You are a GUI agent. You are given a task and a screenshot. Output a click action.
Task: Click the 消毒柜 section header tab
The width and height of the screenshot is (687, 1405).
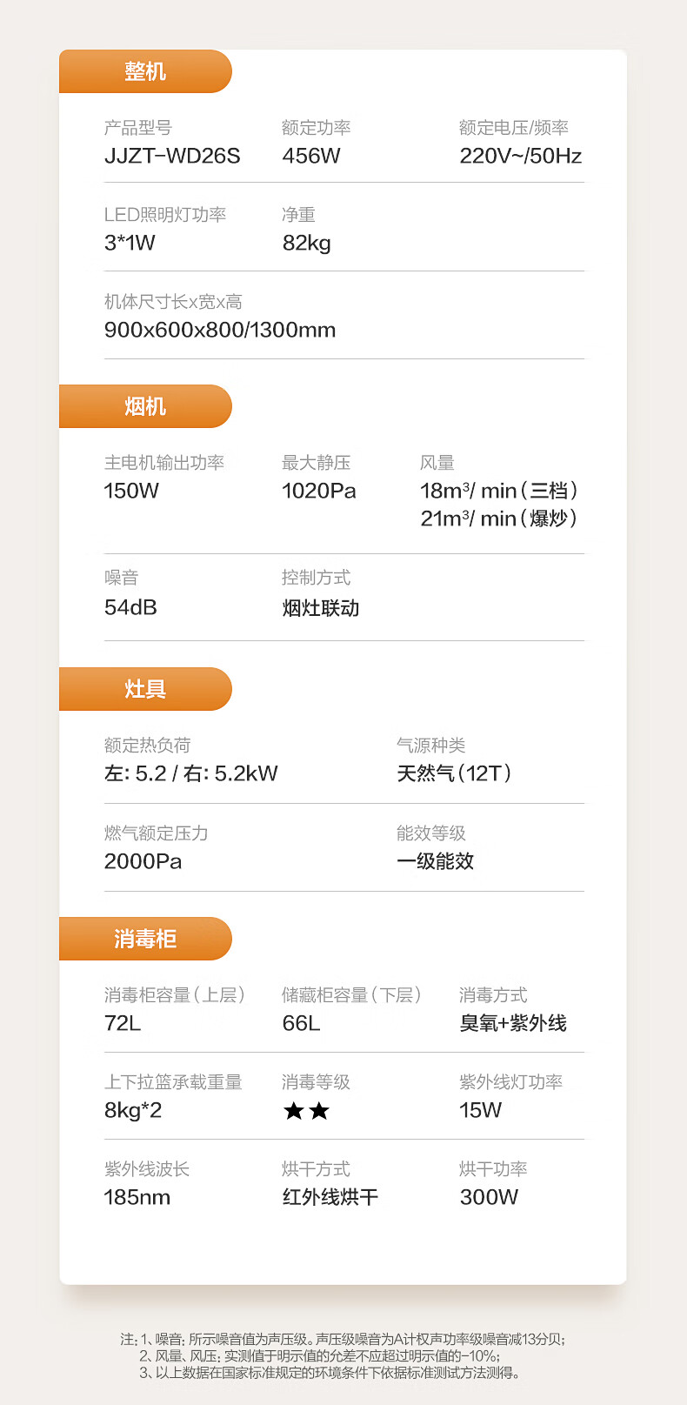(x=144, y=939)
